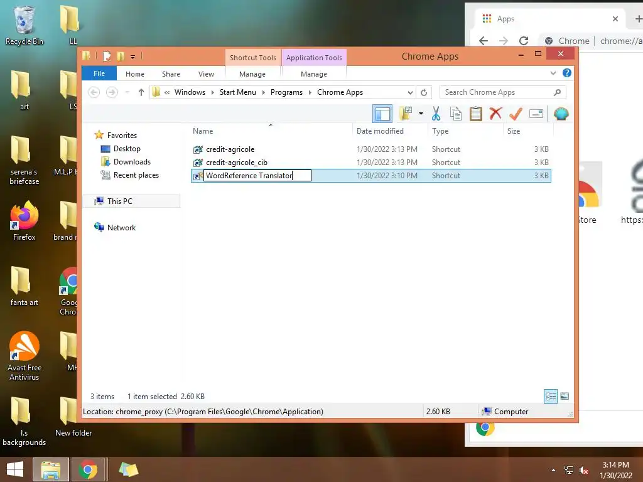Image resolution: width=643 pixels, height=482 pixels.
Task: Go Forward in Explorer navigation
Action: (112, 92)
